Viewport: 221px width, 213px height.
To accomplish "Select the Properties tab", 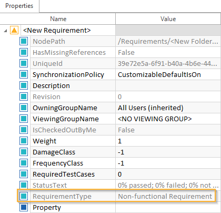I will (19, 6).
